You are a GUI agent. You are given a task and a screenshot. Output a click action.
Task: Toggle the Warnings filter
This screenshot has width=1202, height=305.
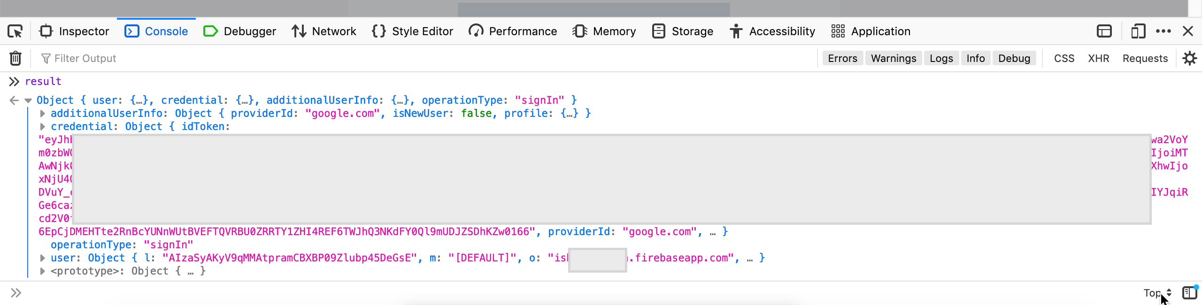pos(894,59)
